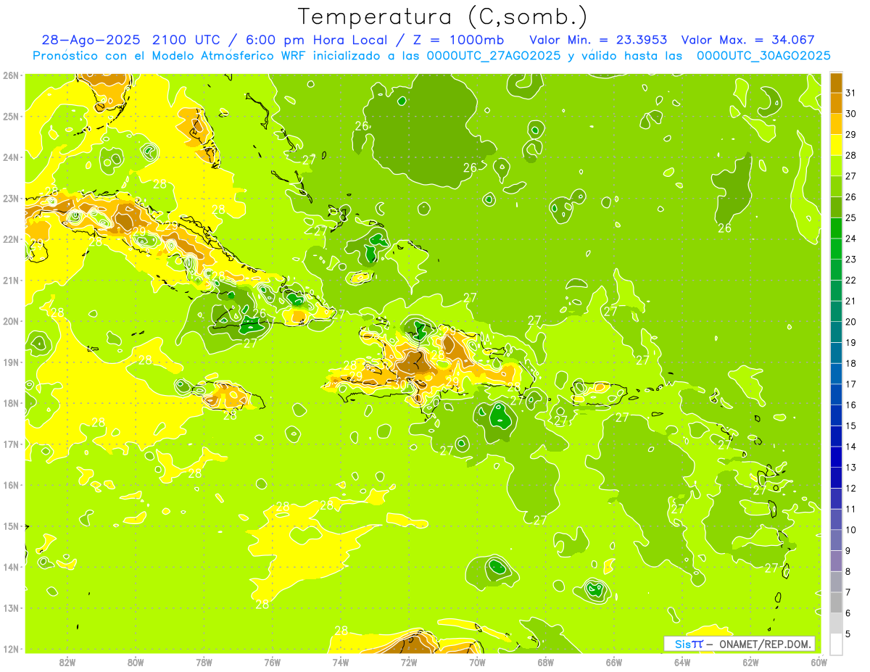Click the "19N" latitude axis label
The height and width of the screenshot is (672, 870).
11,362
